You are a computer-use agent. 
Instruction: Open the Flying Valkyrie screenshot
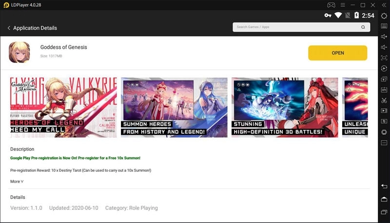(63, 107)
